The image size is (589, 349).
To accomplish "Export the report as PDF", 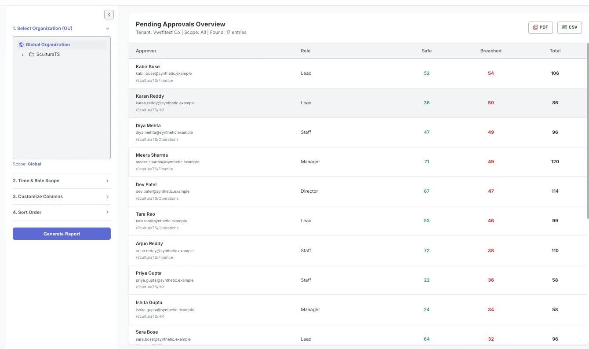I will (541, 27).
